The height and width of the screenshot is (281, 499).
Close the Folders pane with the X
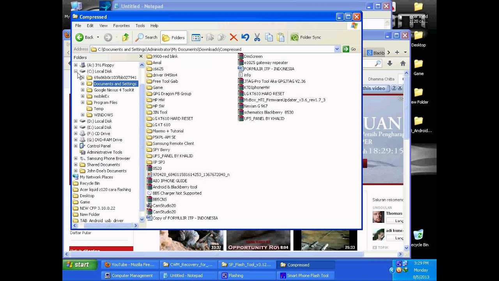141,57
